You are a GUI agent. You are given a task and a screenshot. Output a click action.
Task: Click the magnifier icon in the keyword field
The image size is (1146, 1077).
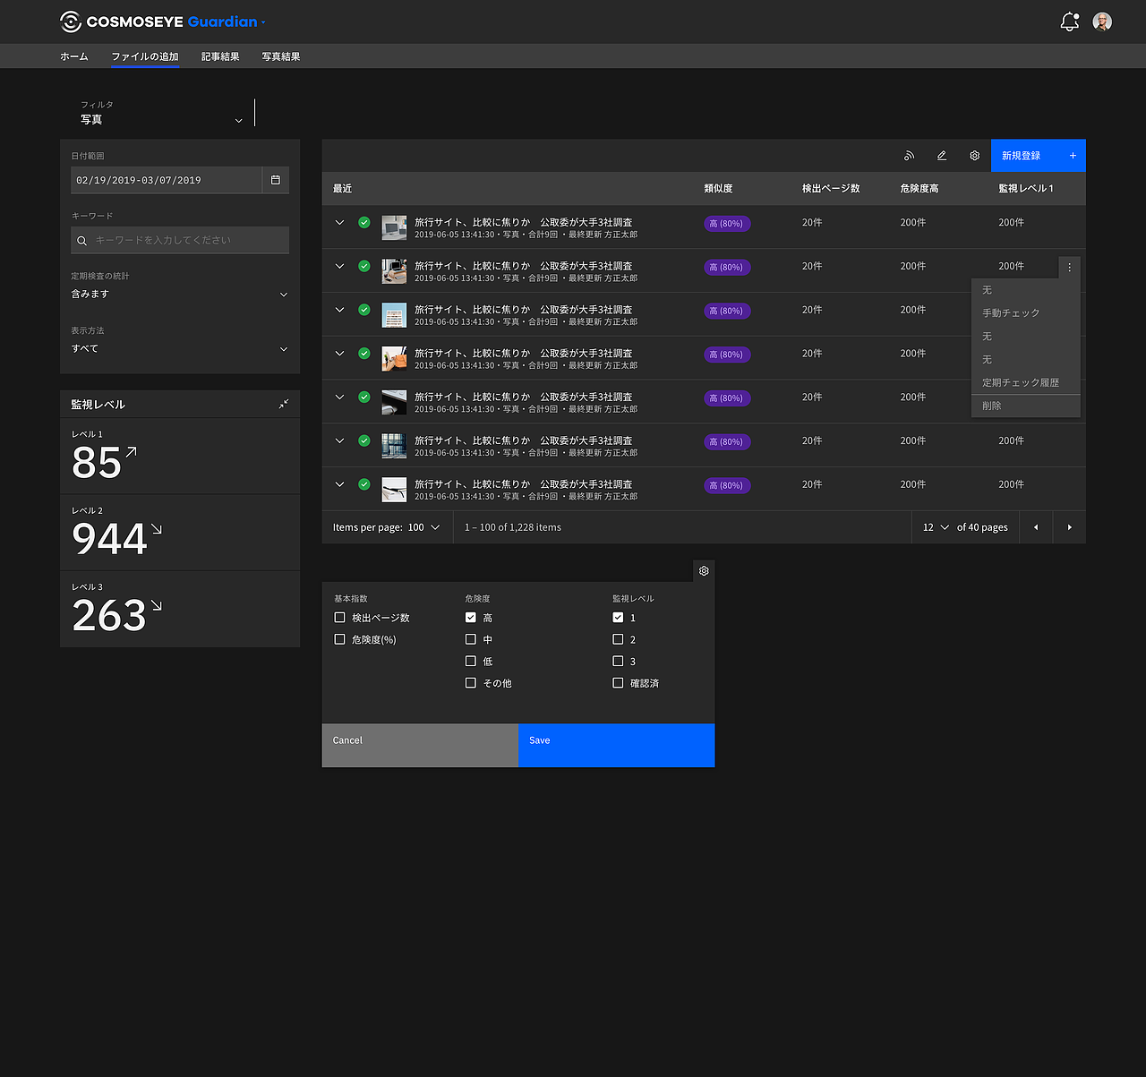click(82, 240)
